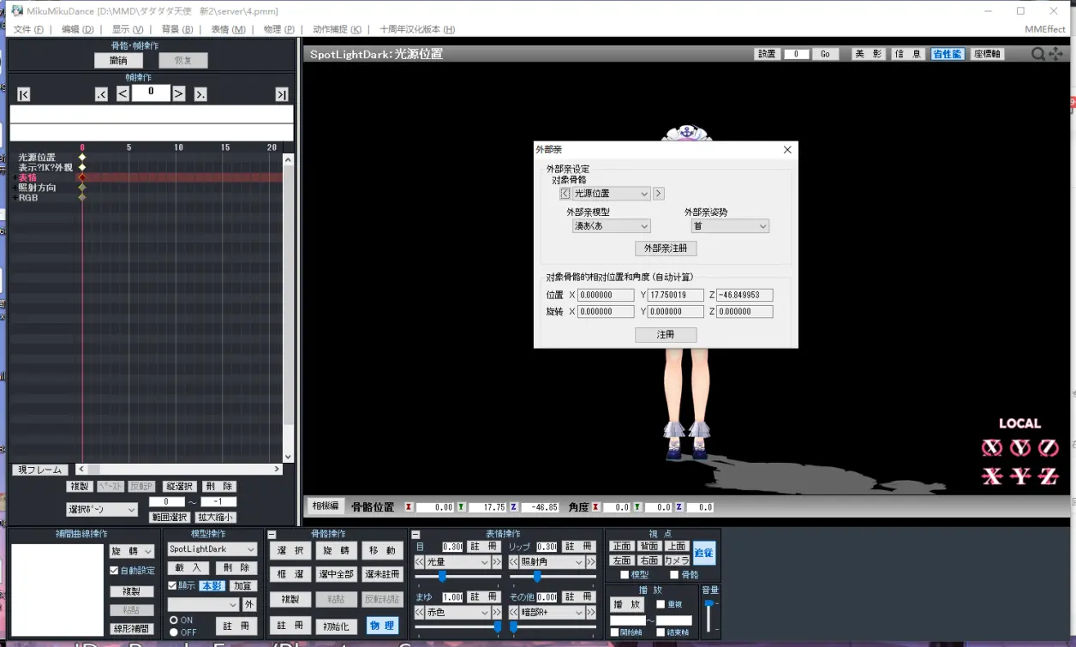1076x647 pixels.
Task: Click the magnifier zoom icon in viewport
Action: (1037, 54)
